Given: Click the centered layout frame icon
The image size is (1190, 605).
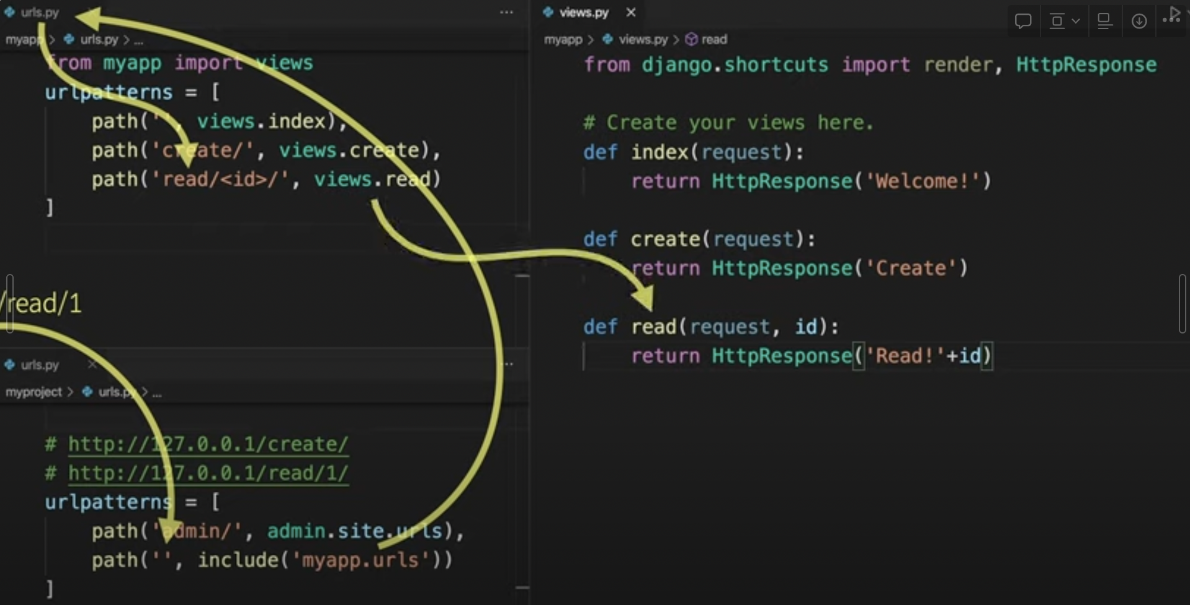Looking at the screenshot, I should coord(1057,21).
